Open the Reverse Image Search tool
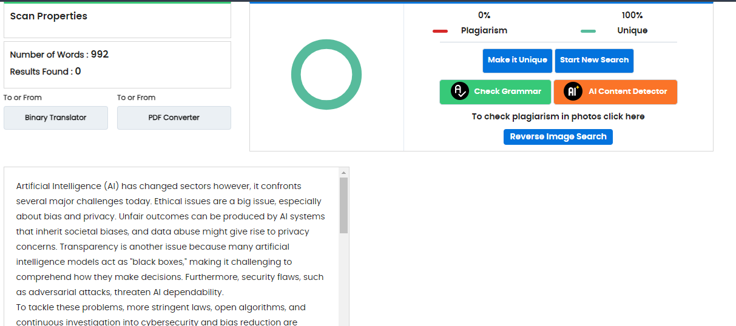736x326 pixels. (558, 137)
